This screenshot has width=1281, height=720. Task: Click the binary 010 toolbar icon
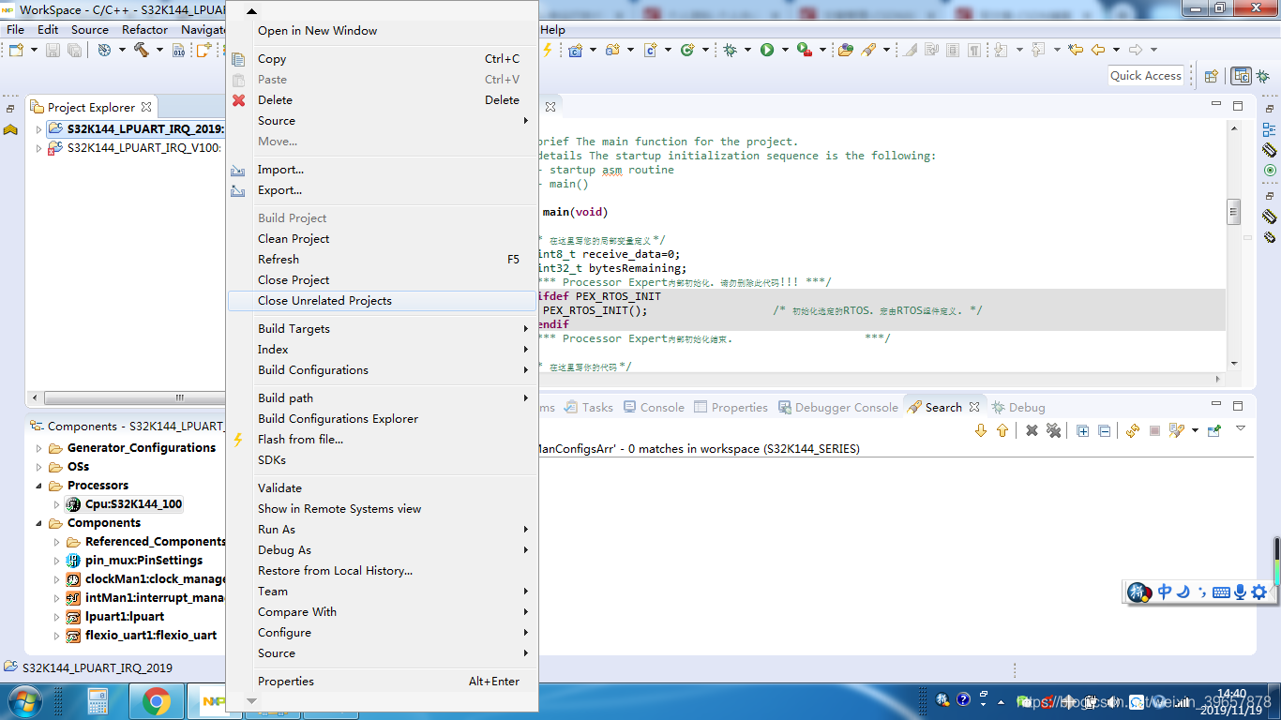coord(179,50)
